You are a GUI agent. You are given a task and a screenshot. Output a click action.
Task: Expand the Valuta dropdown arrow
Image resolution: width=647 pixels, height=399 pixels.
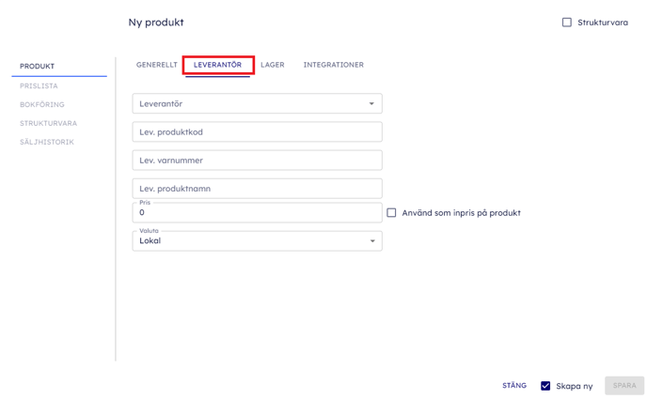point(371,241)
